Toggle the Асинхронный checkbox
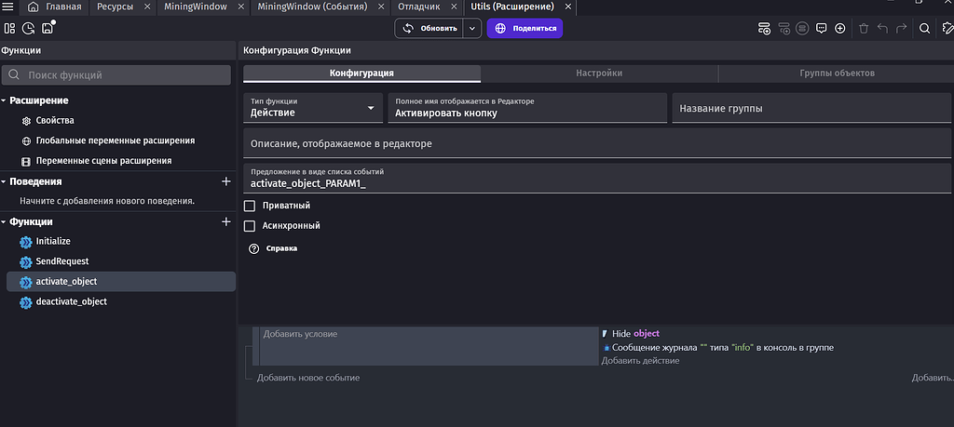Screen dimensions: 954x427 (x=249, y=226)
